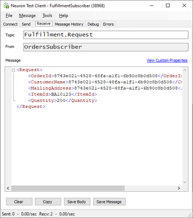Open the Help menu
This screenshot has height=218, width=193.
[x=63, y=16]
